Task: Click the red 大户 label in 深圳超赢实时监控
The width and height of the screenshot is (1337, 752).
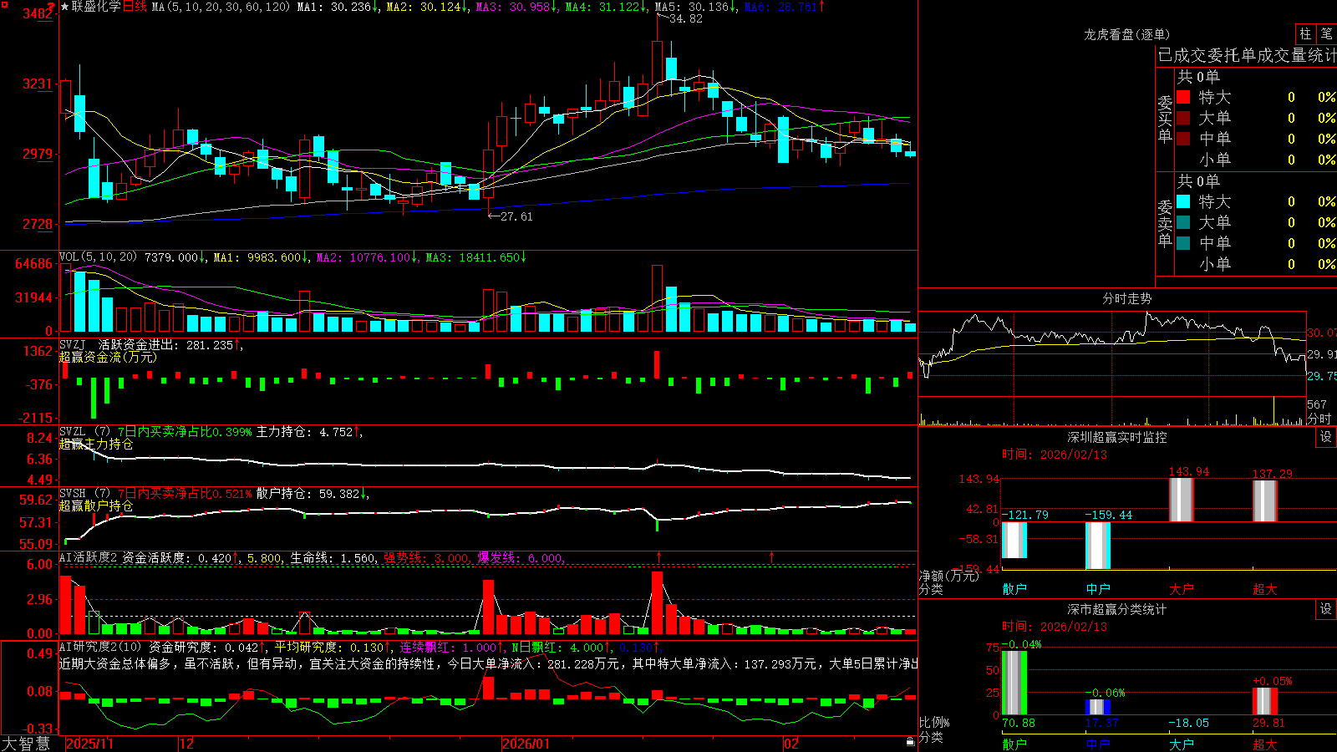Action: pos(1182,589)
